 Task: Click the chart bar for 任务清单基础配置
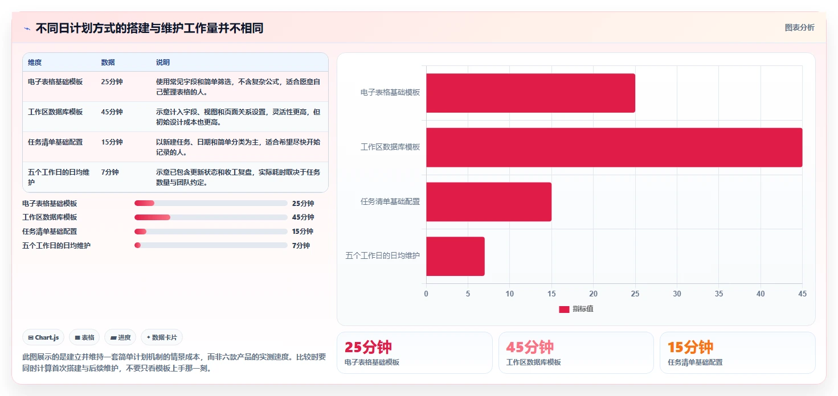[489, 202]
